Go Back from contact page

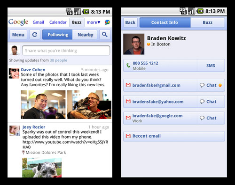tap(130, 22)
